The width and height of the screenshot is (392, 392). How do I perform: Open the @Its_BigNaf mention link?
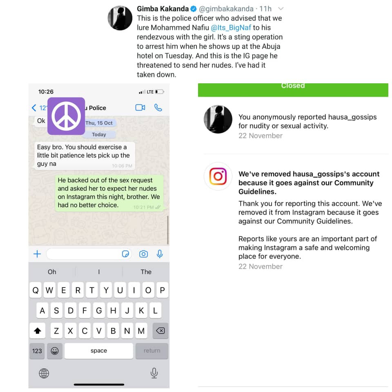(x=231, y=27)
